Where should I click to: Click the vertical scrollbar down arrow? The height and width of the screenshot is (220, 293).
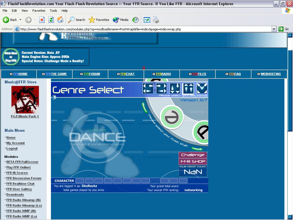[290, 217]
